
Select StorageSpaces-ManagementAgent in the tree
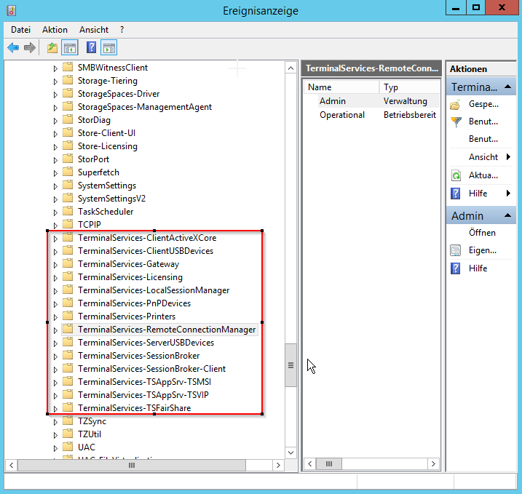point(145,107)
